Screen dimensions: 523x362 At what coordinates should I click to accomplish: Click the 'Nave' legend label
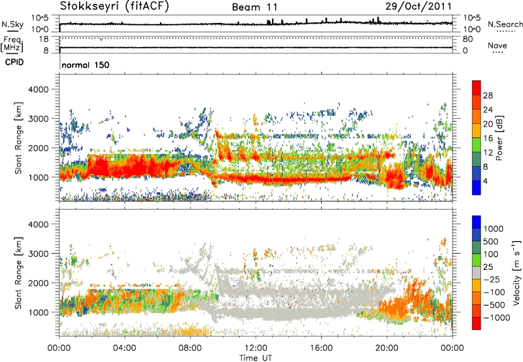498,45
